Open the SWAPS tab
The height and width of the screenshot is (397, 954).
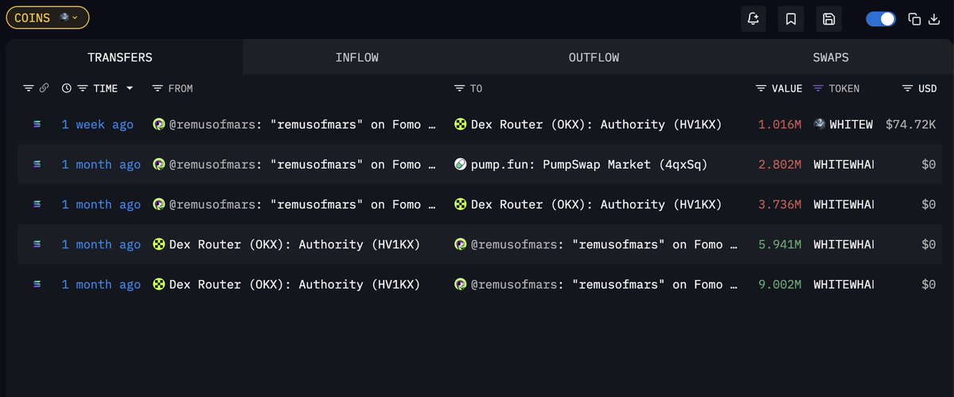[830, 57]
